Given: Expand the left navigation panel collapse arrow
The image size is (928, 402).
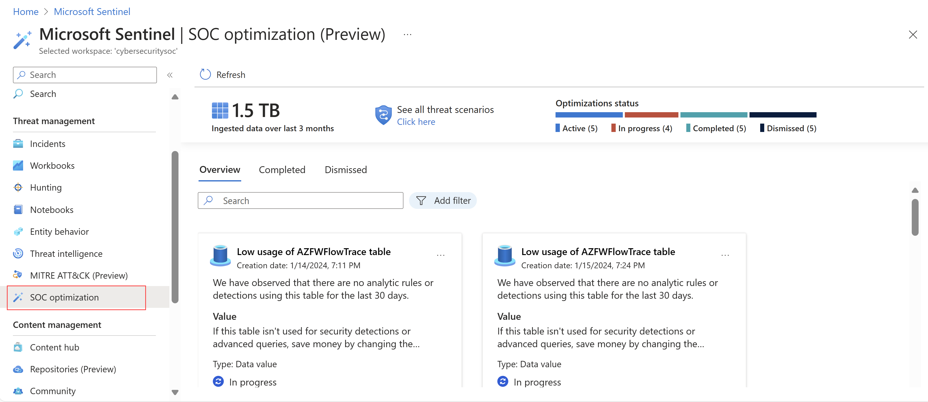Looking at the screenshot, I should [170, 75].
